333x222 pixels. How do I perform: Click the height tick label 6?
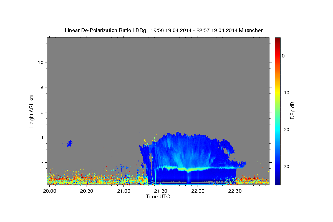pyautogui.click(x=42, y=112)
